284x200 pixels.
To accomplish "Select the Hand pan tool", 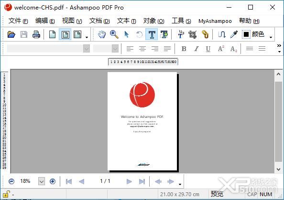I will click(x=102, y=34).
